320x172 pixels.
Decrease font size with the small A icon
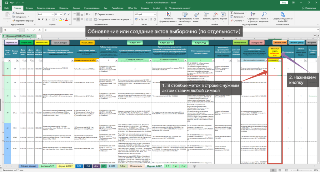click(68, 14)
